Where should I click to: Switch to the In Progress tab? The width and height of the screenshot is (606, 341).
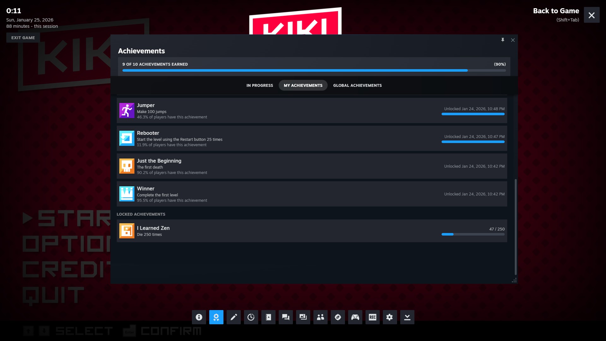259,85
